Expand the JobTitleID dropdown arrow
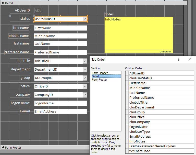Screen dimensions: 196x155 [85, 61]
